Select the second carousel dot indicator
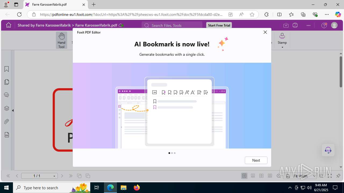Viewport: 344px width, 193px height. click(x=172, y=153)
